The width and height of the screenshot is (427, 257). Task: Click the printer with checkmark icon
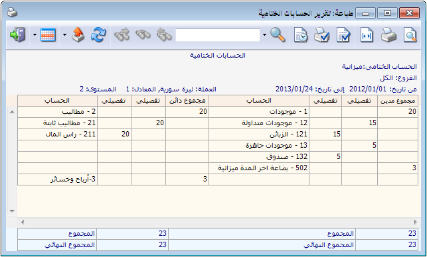click(x=322, y=35)
